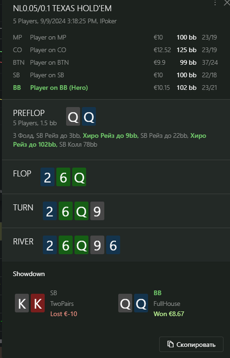Click the green 6 card on the flop

pyautogui.click(x=63, y=177)
